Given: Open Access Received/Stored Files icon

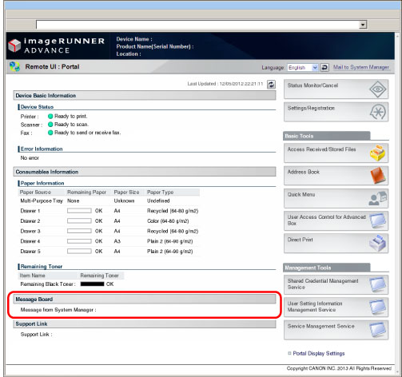Looking at the screenshot, I should click(377, 153).
